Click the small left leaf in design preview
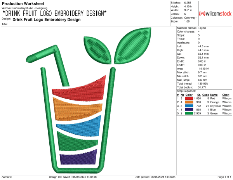The image size is (233, 180). tap(97, 50)
